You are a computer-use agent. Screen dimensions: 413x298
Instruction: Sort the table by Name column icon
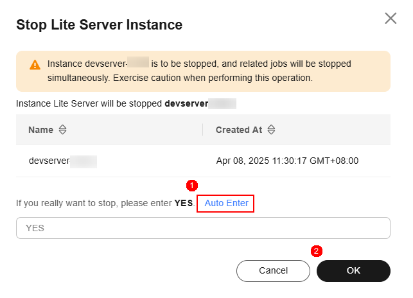tap(62, 130)
